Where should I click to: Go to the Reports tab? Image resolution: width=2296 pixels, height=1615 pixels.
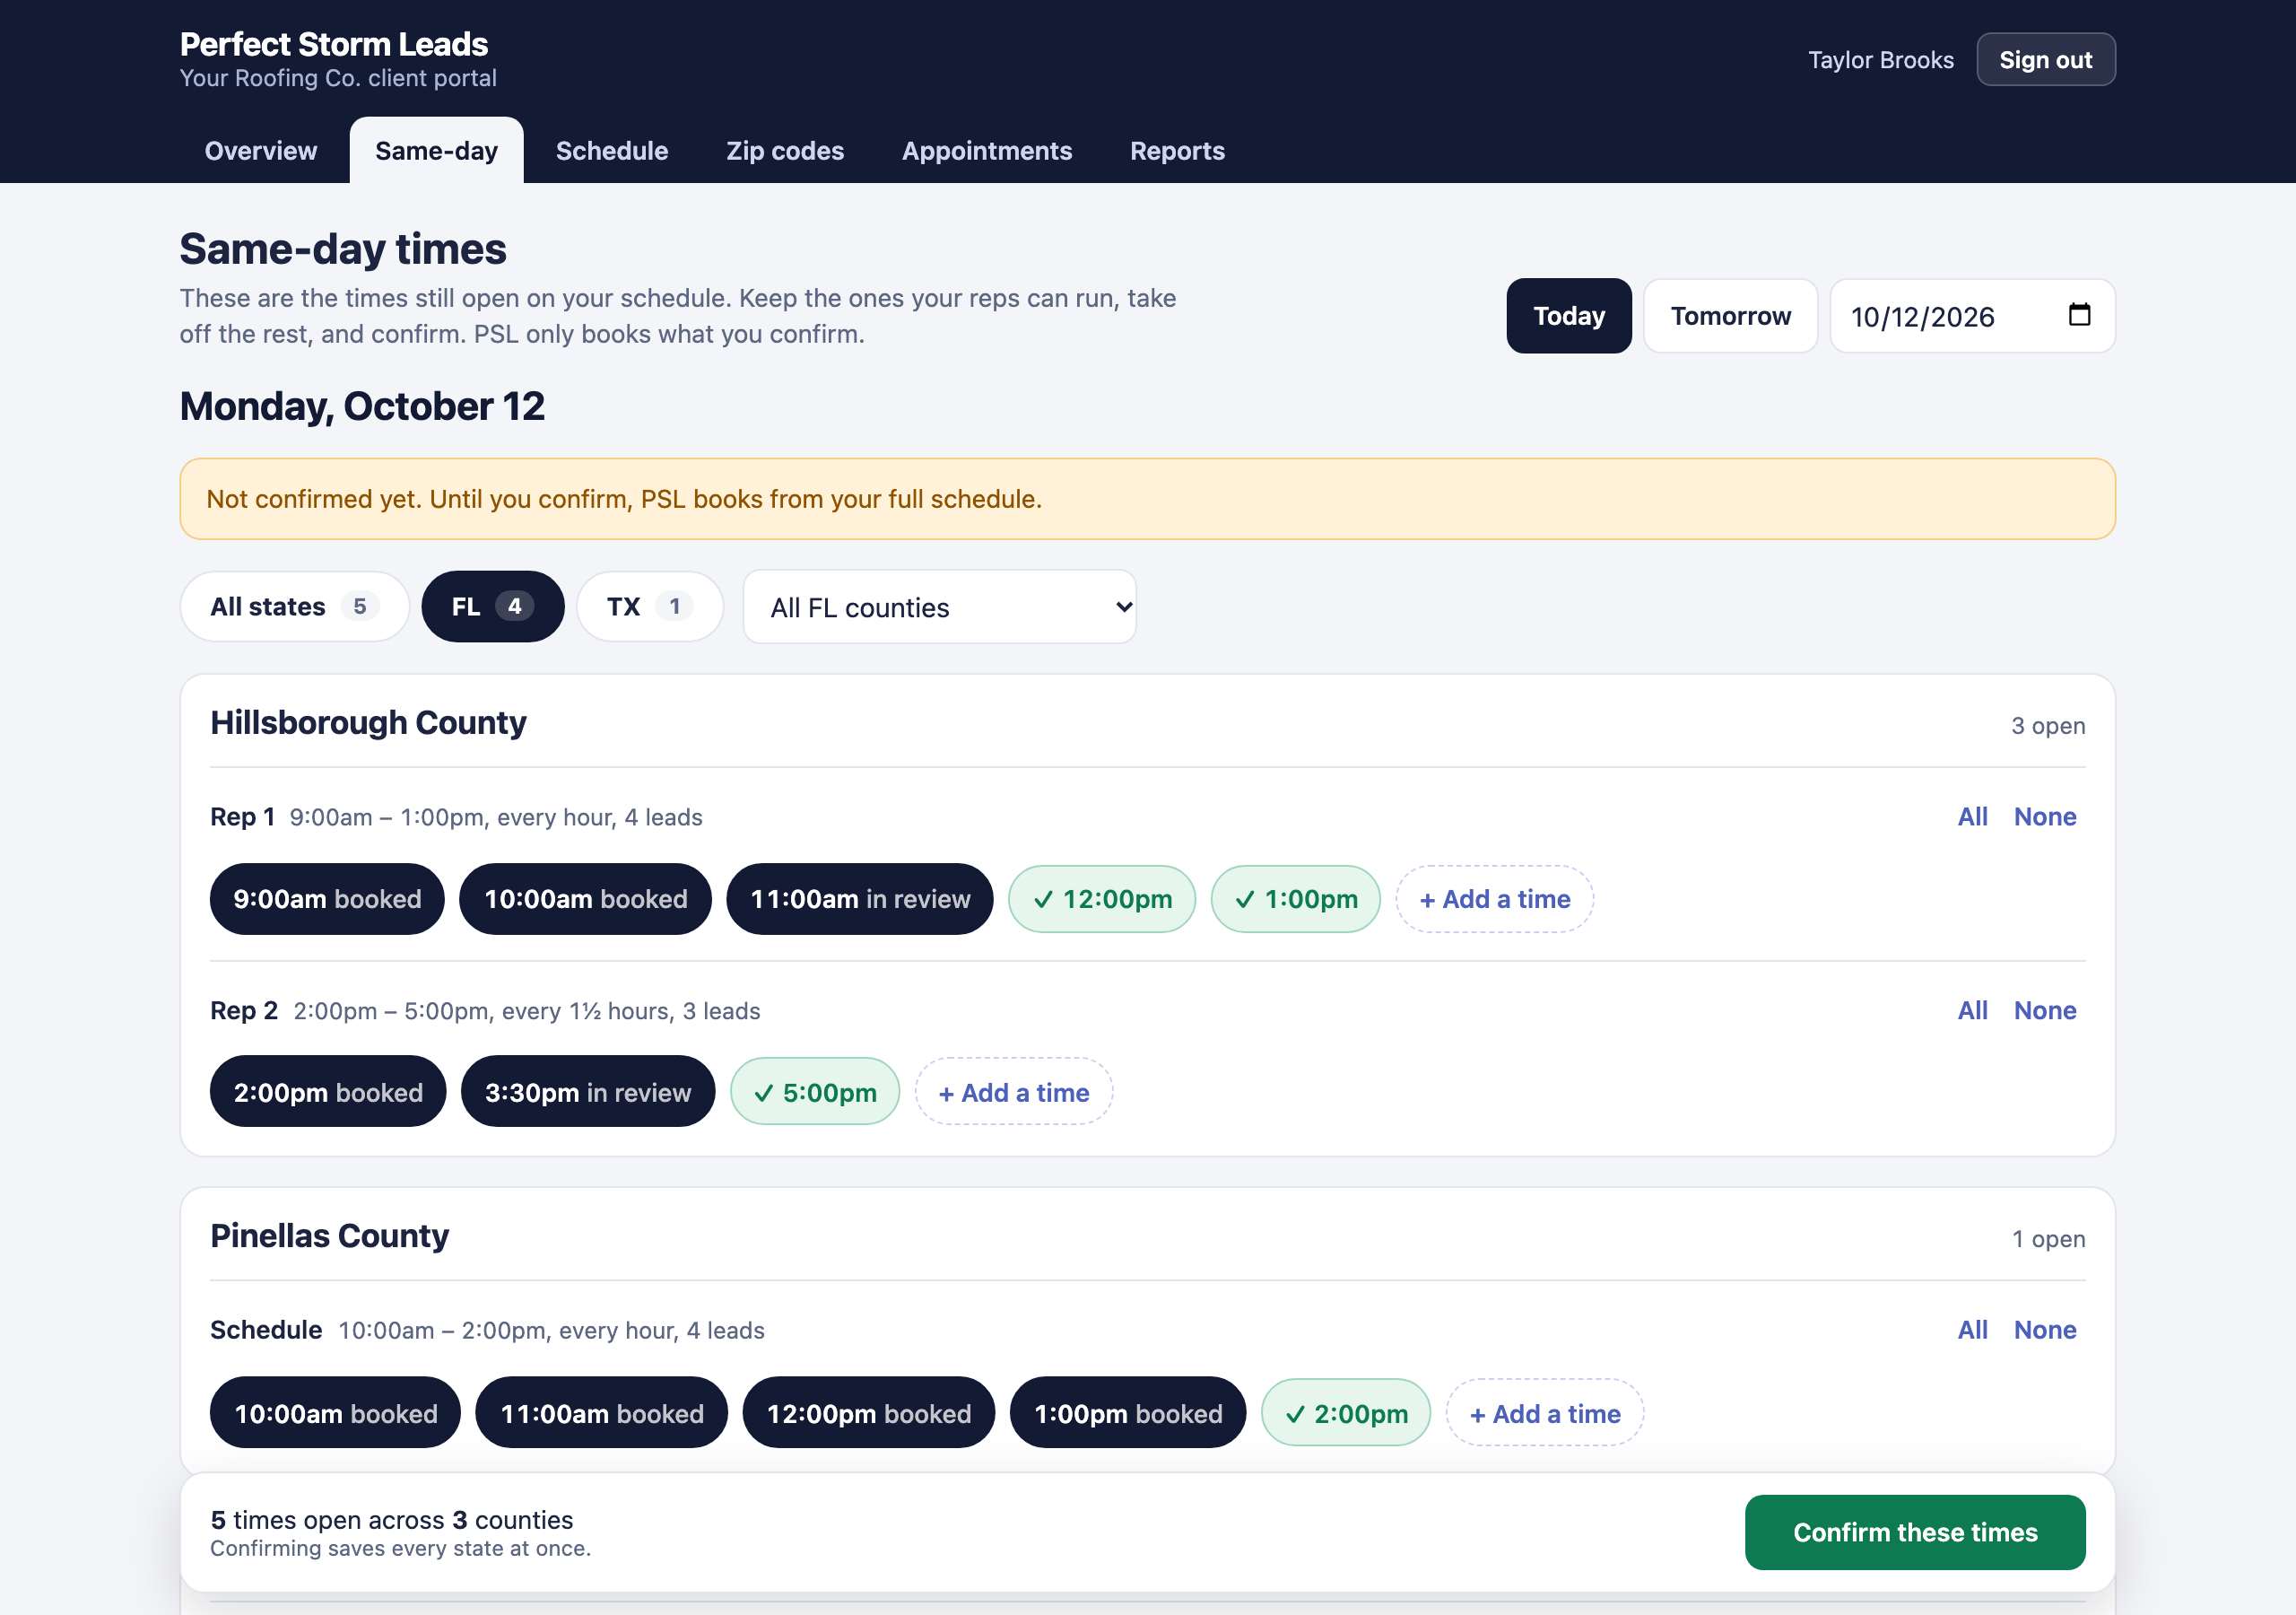[1176, 151]
